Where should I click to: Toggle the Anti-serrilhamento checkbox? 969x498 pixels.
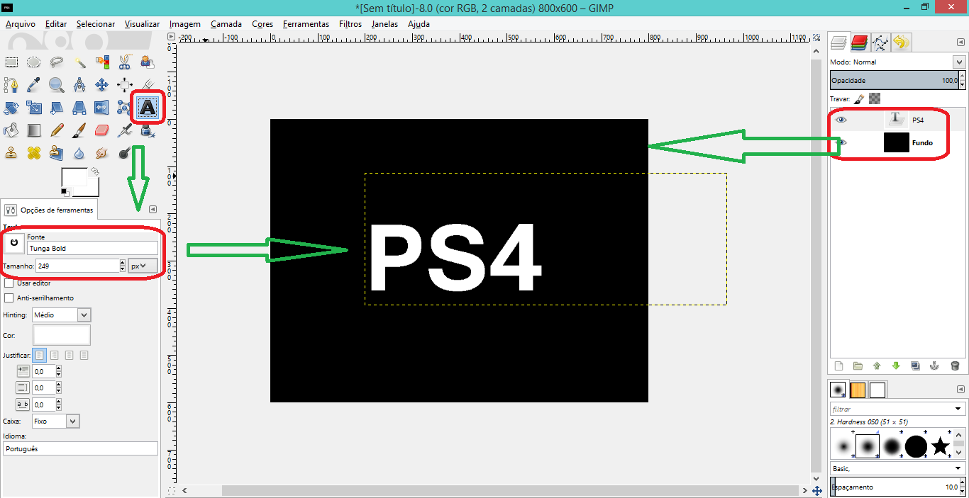tap(9, 298)
